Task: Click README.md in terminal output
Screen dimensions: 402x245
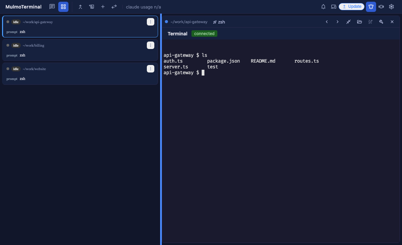Action: point(263,61)
